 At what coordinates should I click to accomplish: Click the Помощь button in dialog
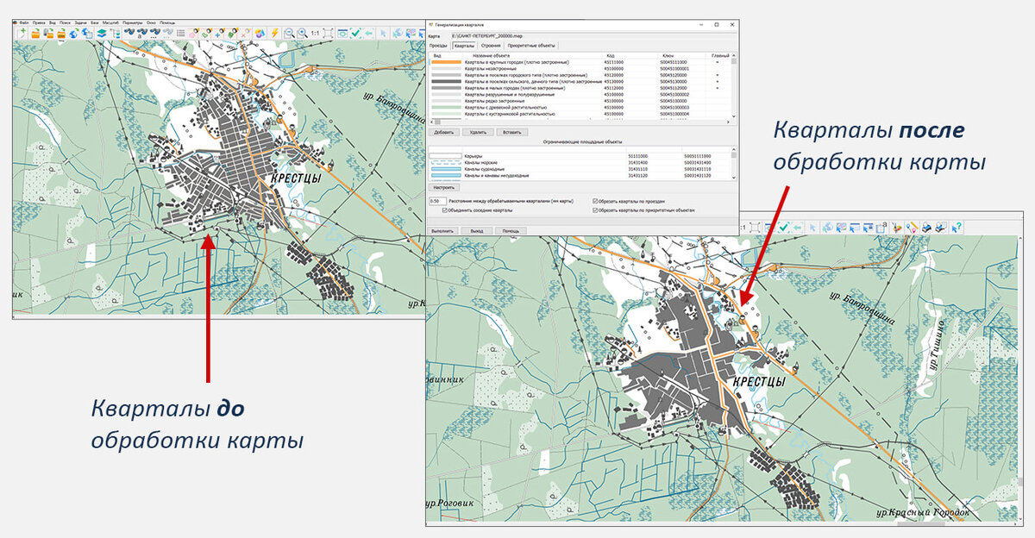click(x=511, y=231)
